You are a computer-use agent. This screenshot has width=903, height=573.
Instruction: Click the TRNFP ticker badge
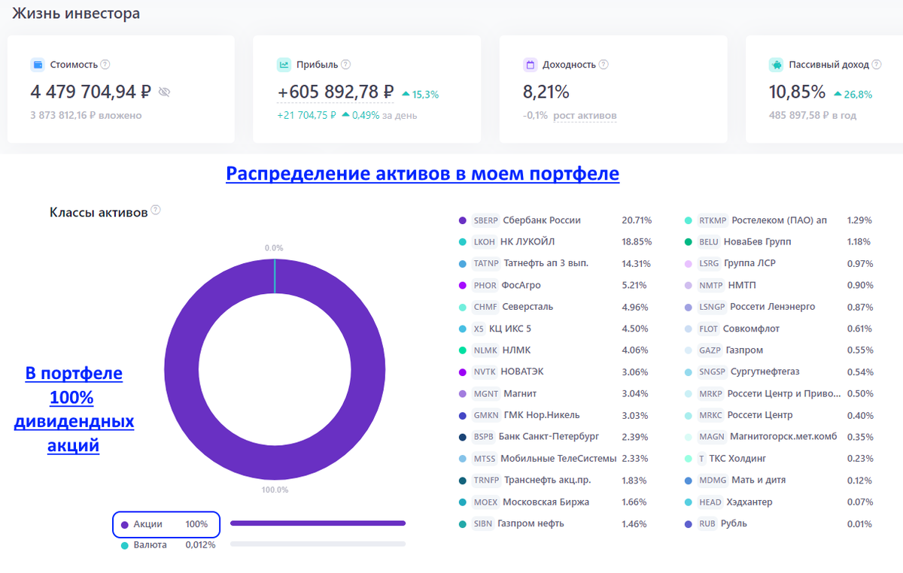coord(486,481)
